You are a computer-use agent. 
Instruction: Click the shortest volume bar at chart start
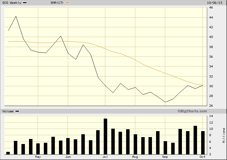point(8,153)
